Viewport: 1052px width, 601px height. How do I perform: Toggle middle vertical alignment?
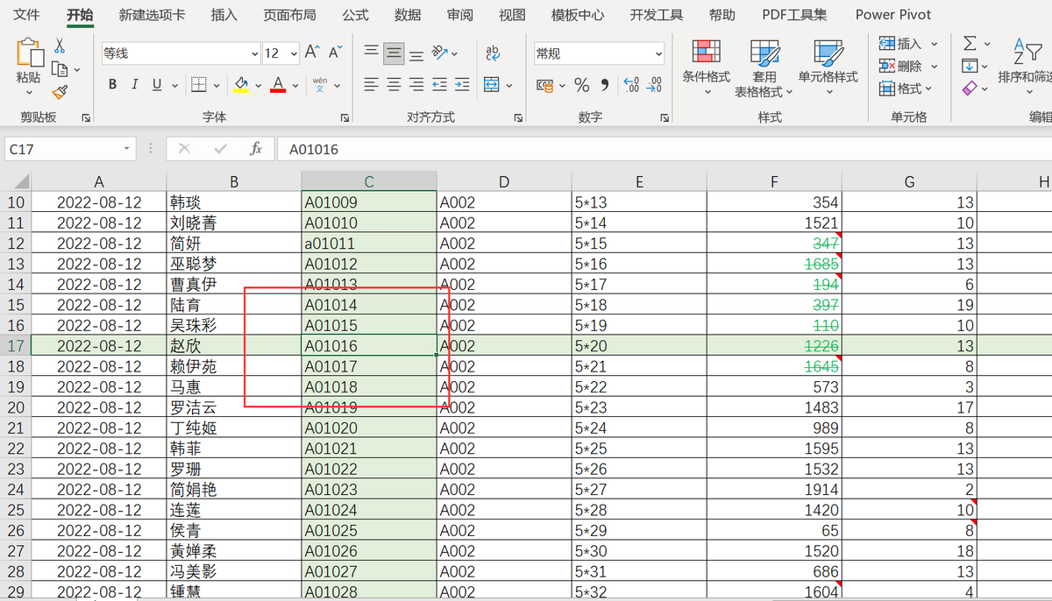tap(394, 53)
